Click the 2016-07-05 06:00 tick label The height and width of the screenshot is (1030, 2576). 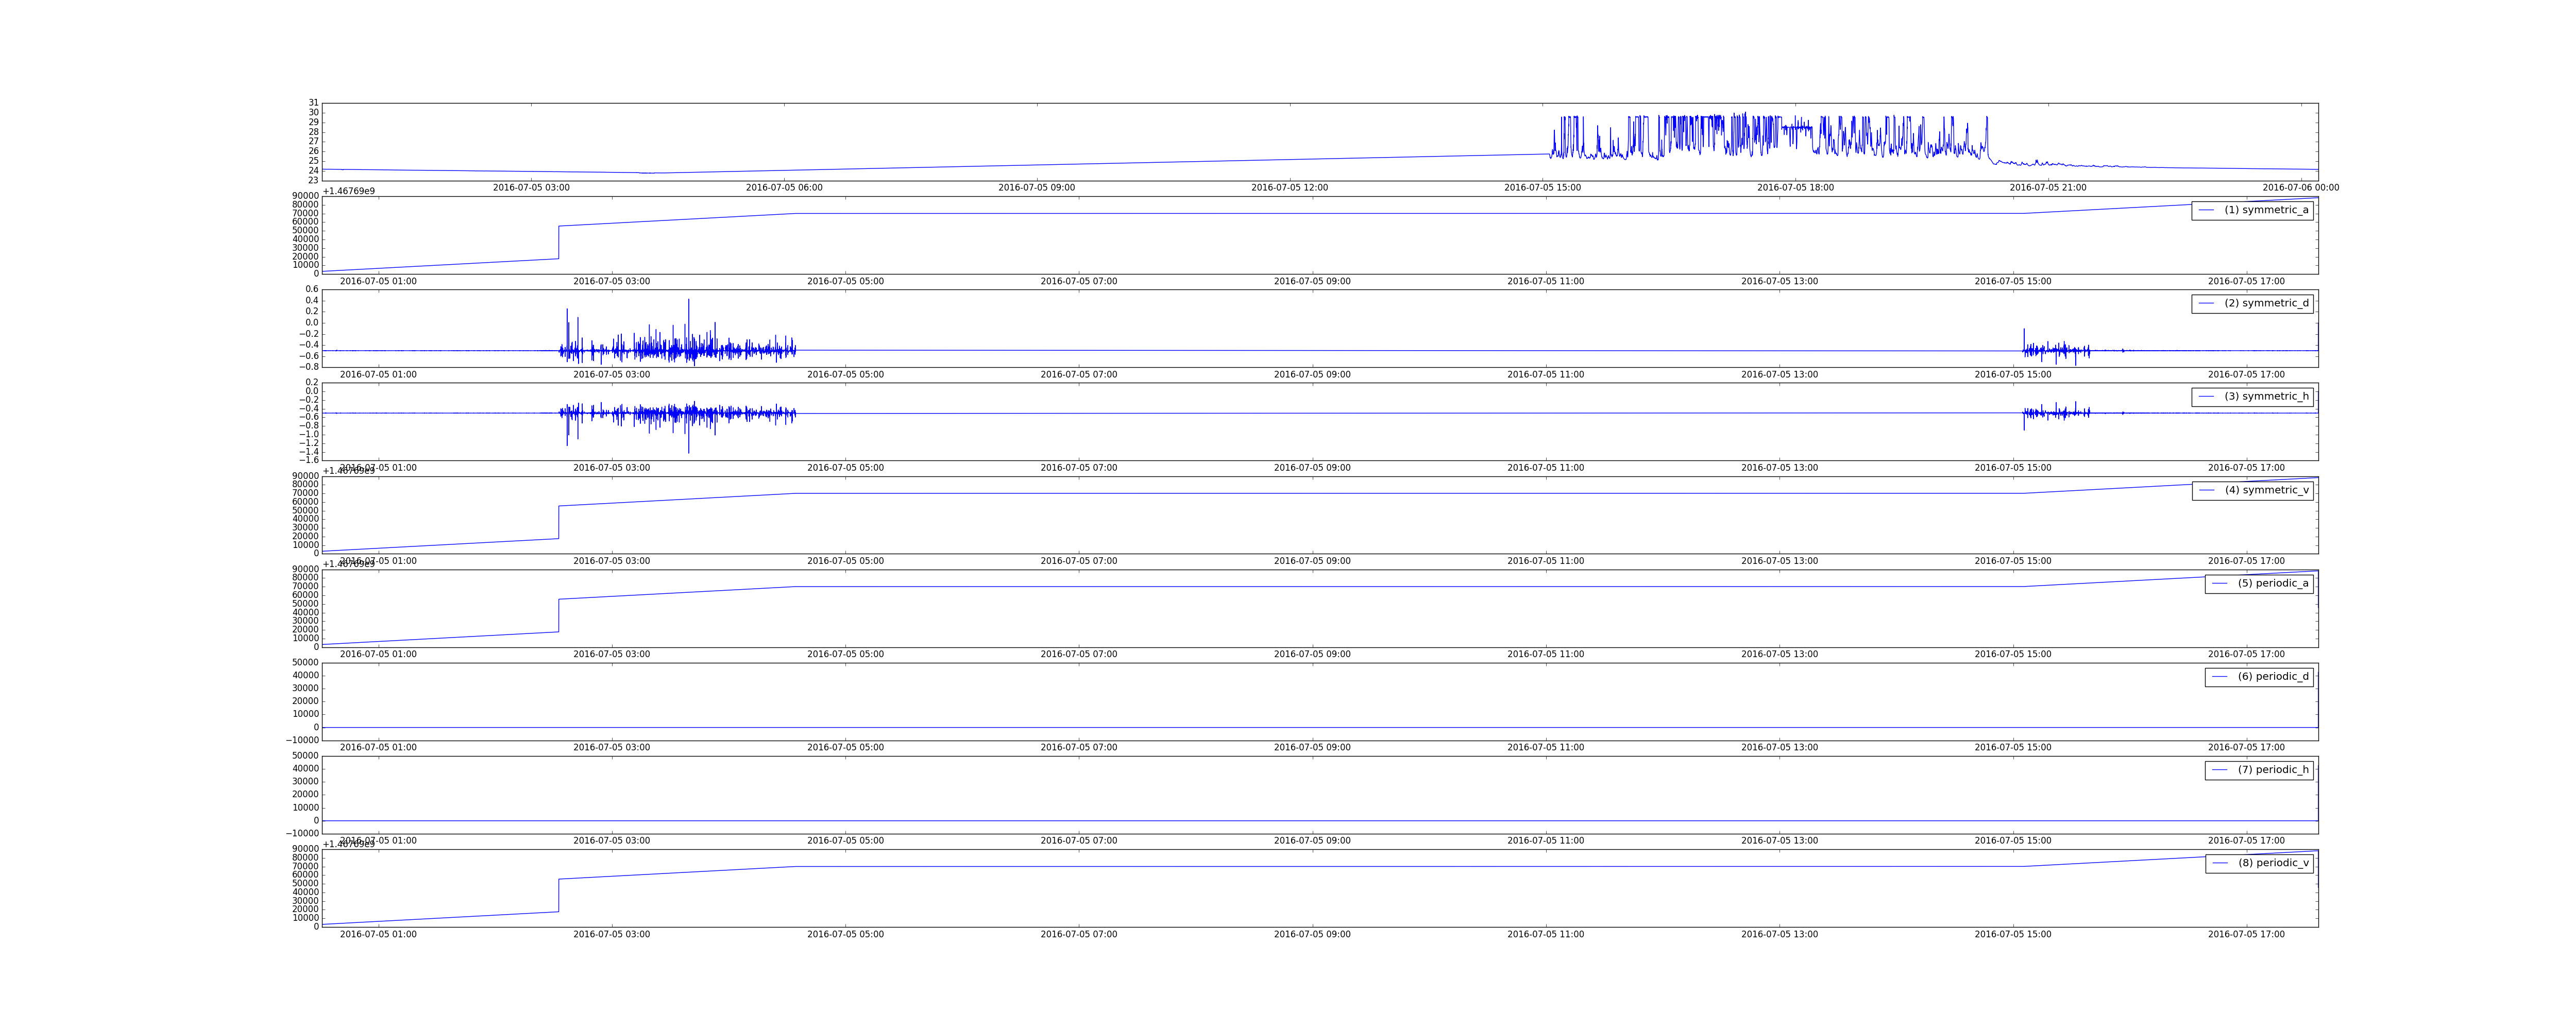pos(784,188)
